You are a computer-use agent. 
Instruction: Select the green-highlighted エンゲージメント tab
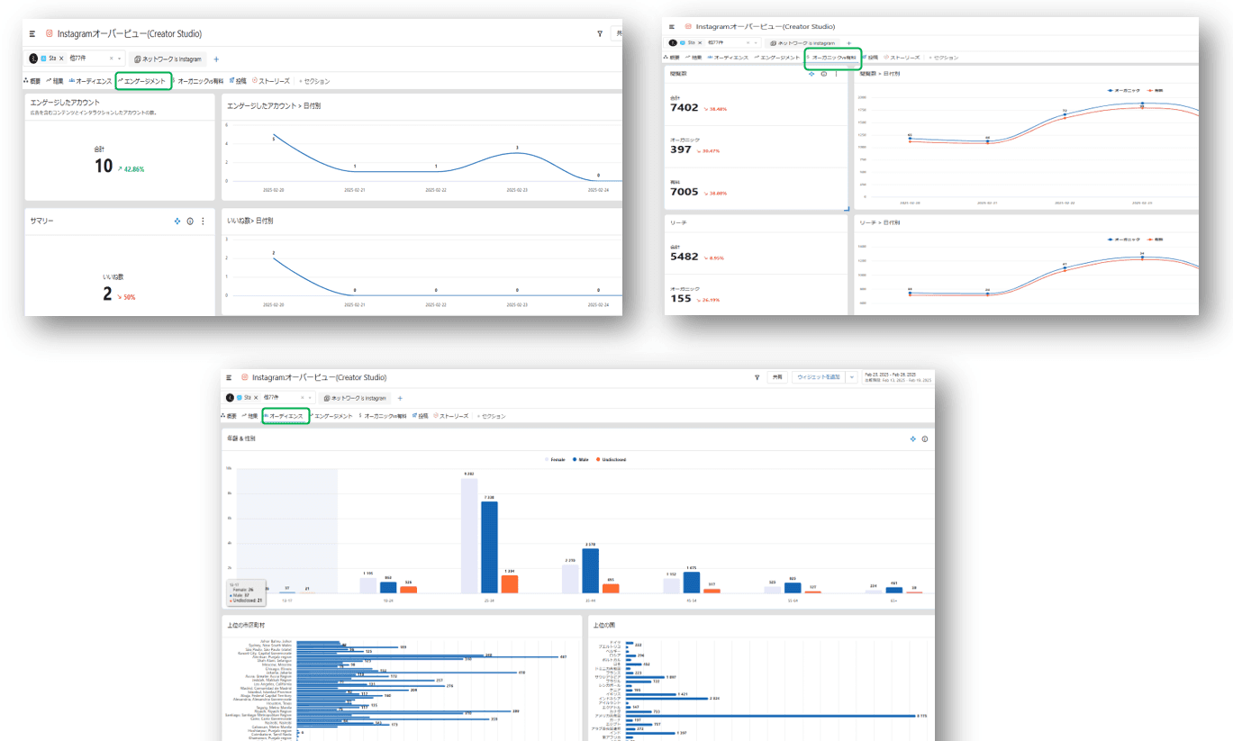tap(144, 81)
